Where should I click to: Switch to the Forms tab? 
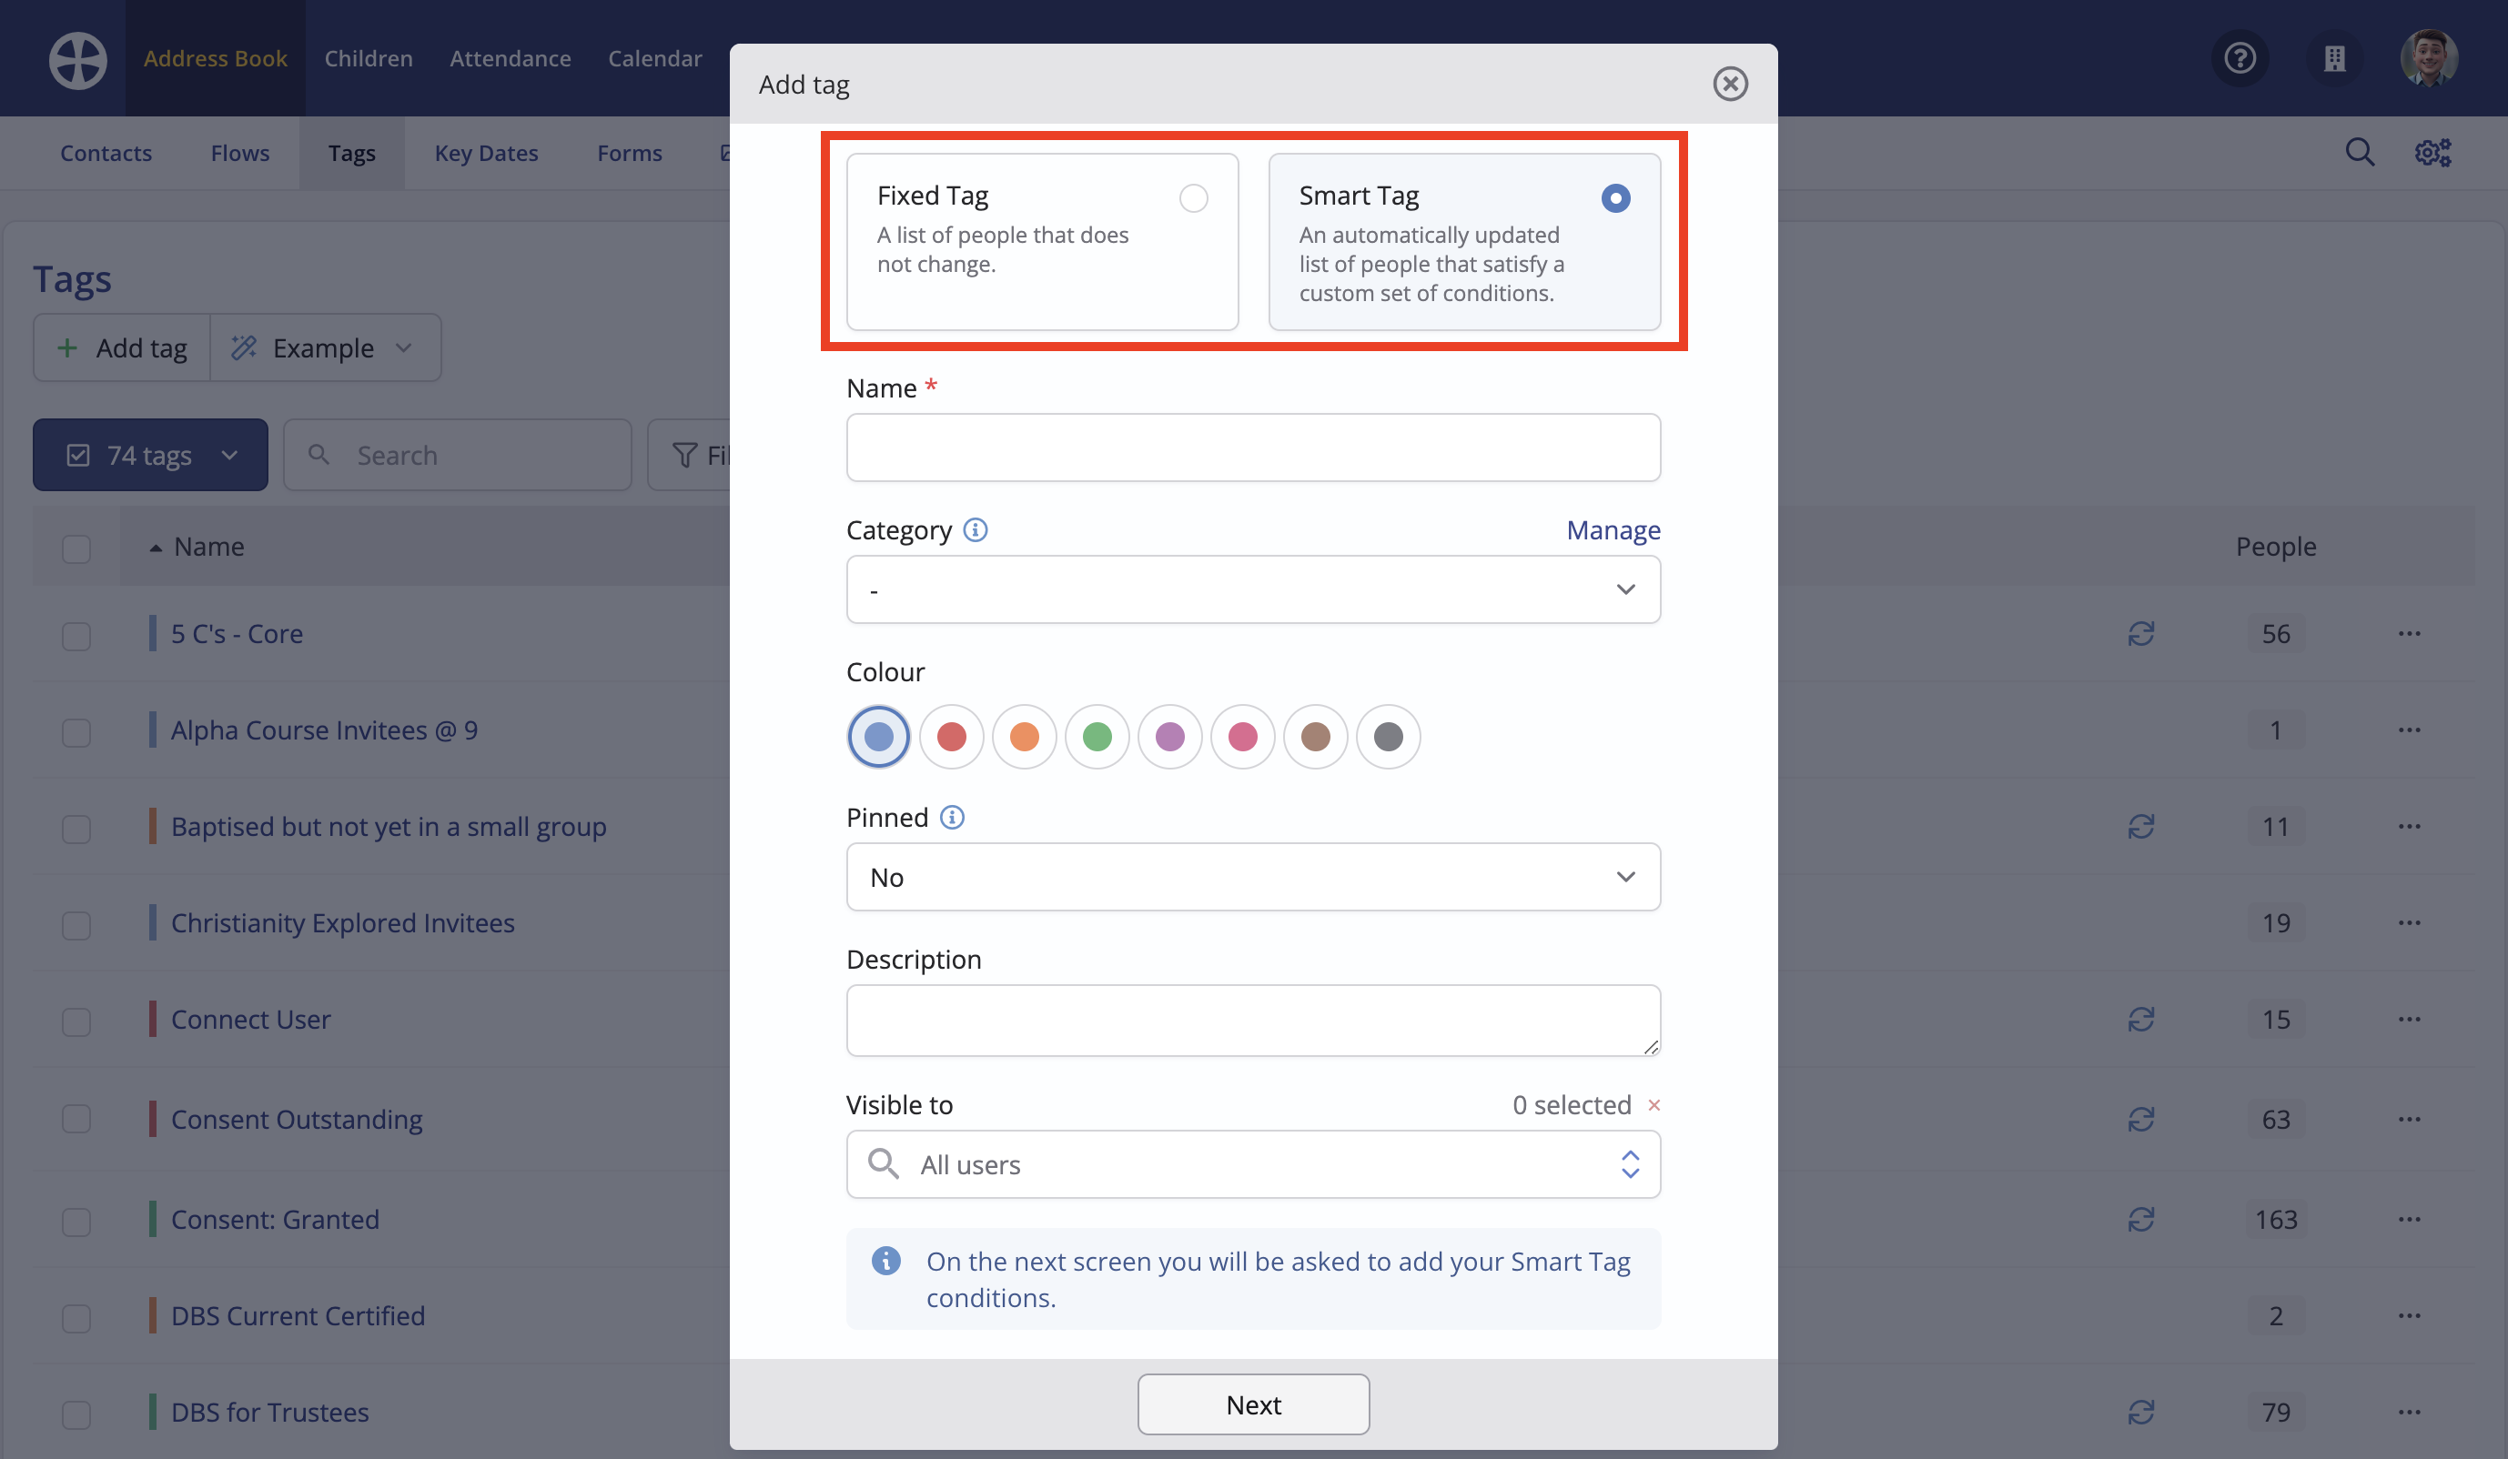(629, 153)
